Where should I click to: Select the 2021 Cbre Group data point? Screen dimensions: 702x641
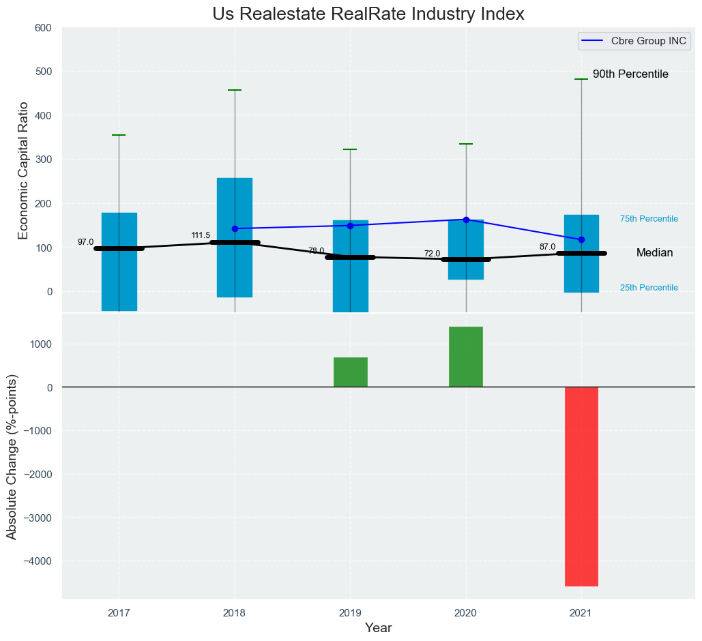[x=581, y=239]
